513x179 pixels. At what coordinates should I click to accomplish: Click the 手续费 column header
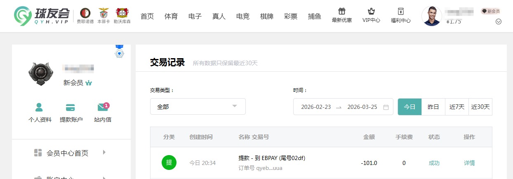[404, 137]
